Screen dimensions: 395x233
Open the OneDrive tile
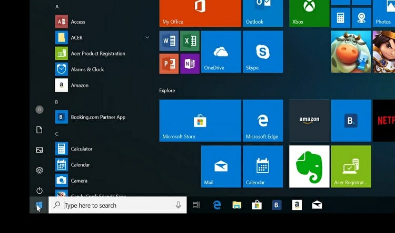221,52
